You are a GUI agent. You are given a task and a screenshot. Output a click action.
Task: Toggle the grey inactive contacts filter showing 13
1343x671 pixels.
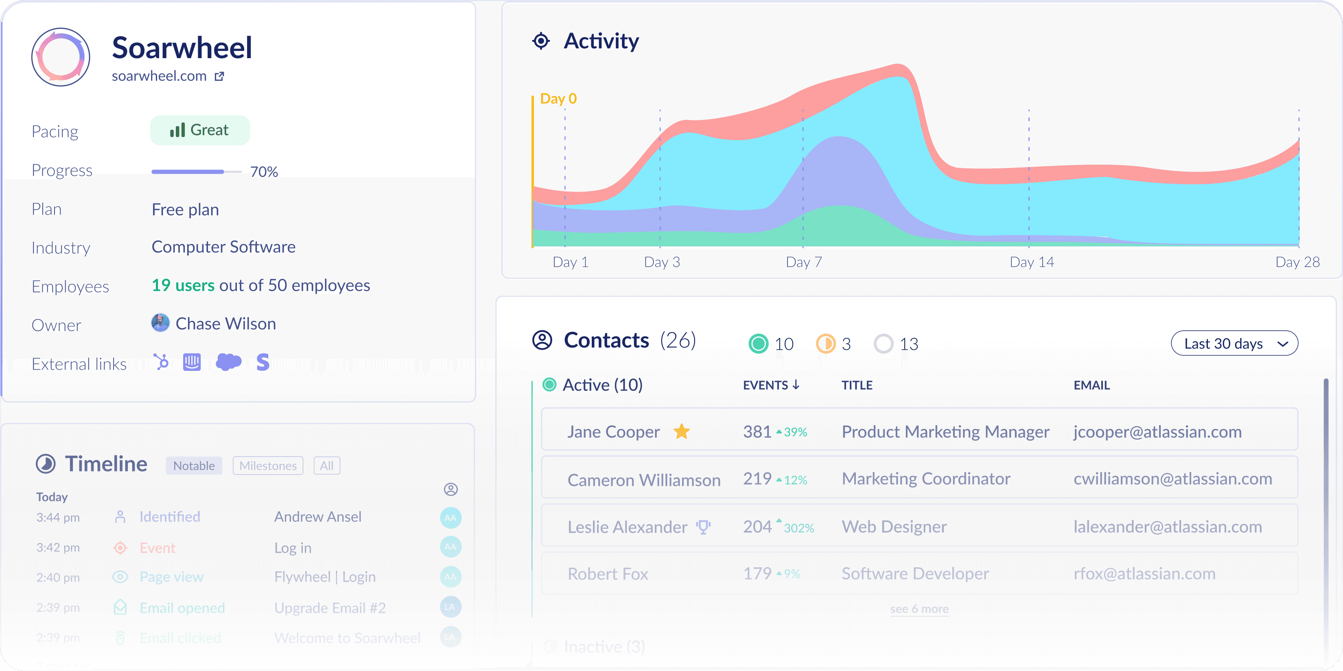point(884,343)
